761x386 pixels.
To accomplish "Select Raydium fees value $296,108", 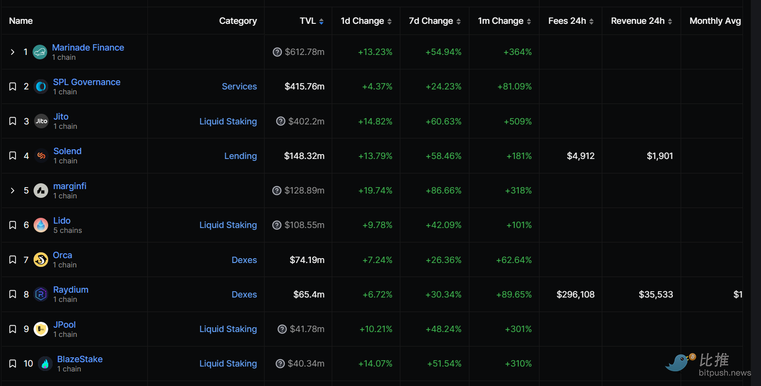I will (x=576, y=295).
